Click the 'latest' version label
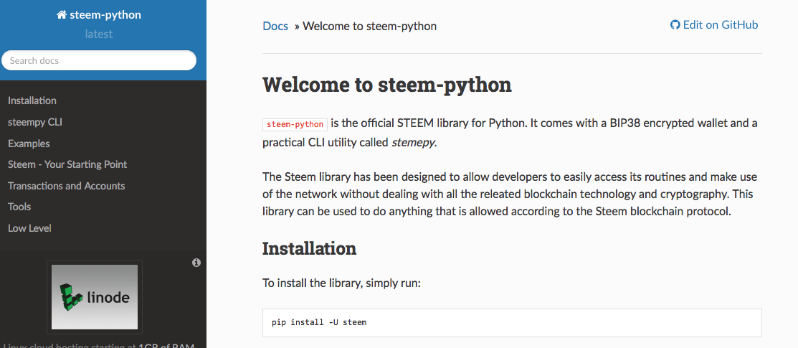 click(x=99, y=34)
